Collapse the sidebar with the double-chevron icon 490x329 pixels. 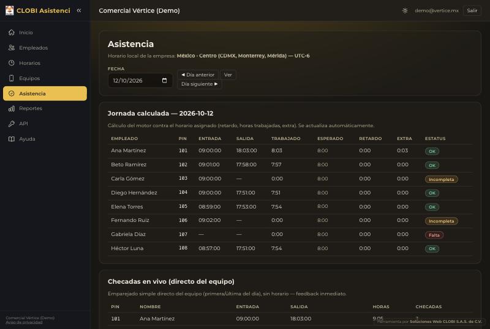tap(79, 10)
